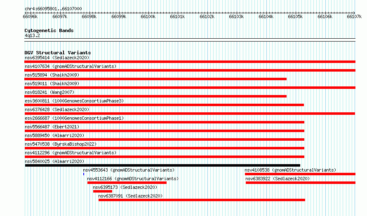Click the red bar for nsv4108538
The height and width of the screenshot is (216, 367).
[300, 174]
